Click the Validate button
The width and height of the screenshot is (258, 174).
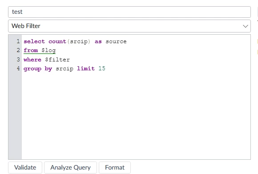pyautogui.click(x=25, y=167)
